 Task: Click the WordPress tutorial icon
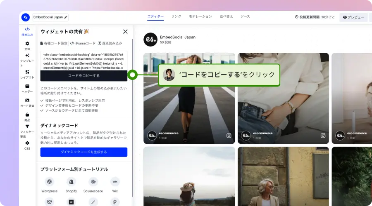[x=50, y=182]
